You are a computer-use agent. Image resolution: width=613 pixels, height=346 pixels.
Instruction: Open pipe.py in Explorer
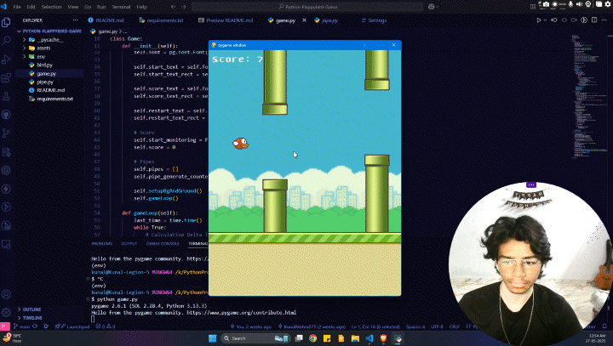45,82
